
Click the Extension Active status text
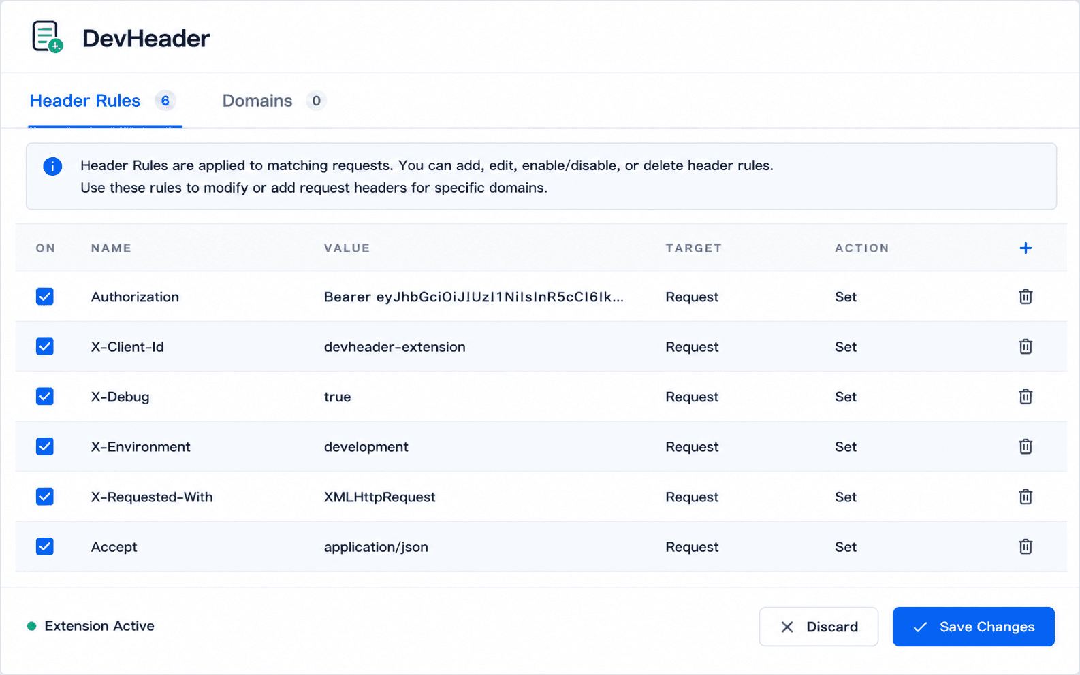(99, 626)
